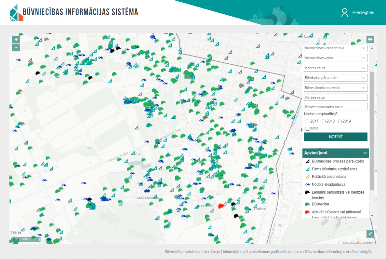Open Būvniecības lietas stadija dropdown
The width and height of the screenshot is (386, 259).
(x=335, y=48)
